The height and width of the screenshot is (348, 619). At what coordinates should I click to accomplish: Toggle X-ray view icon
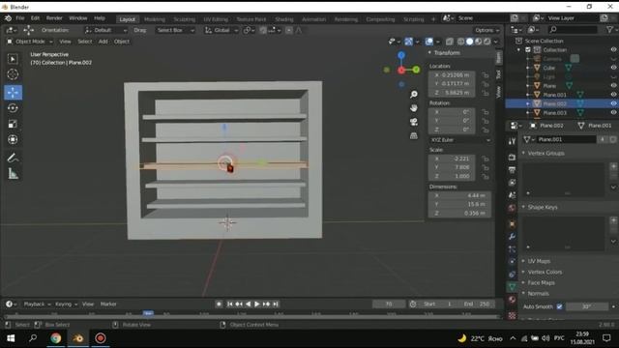(x=449, y=42)
